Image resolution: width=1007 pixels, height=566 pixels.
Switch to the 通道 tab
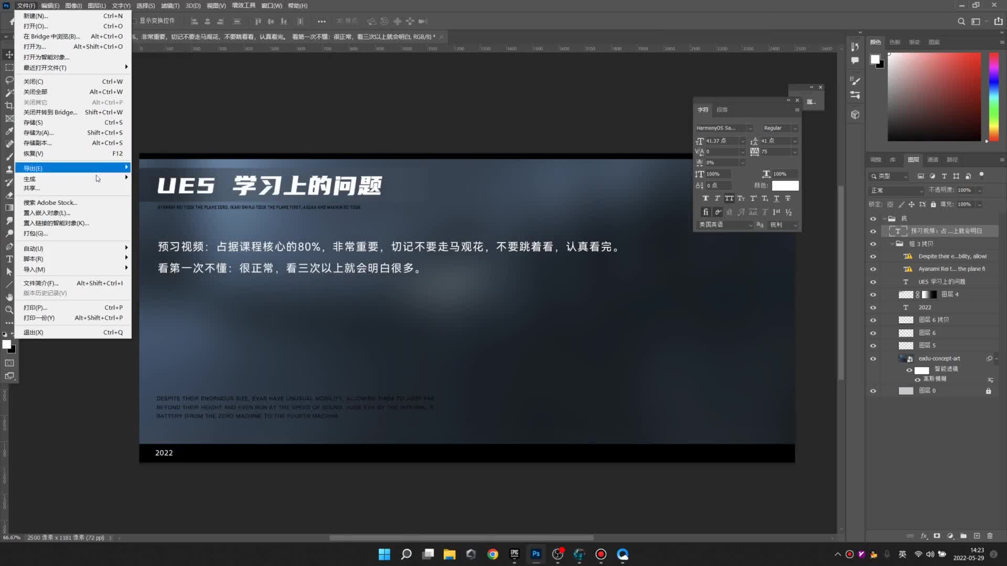coord(933,160)
